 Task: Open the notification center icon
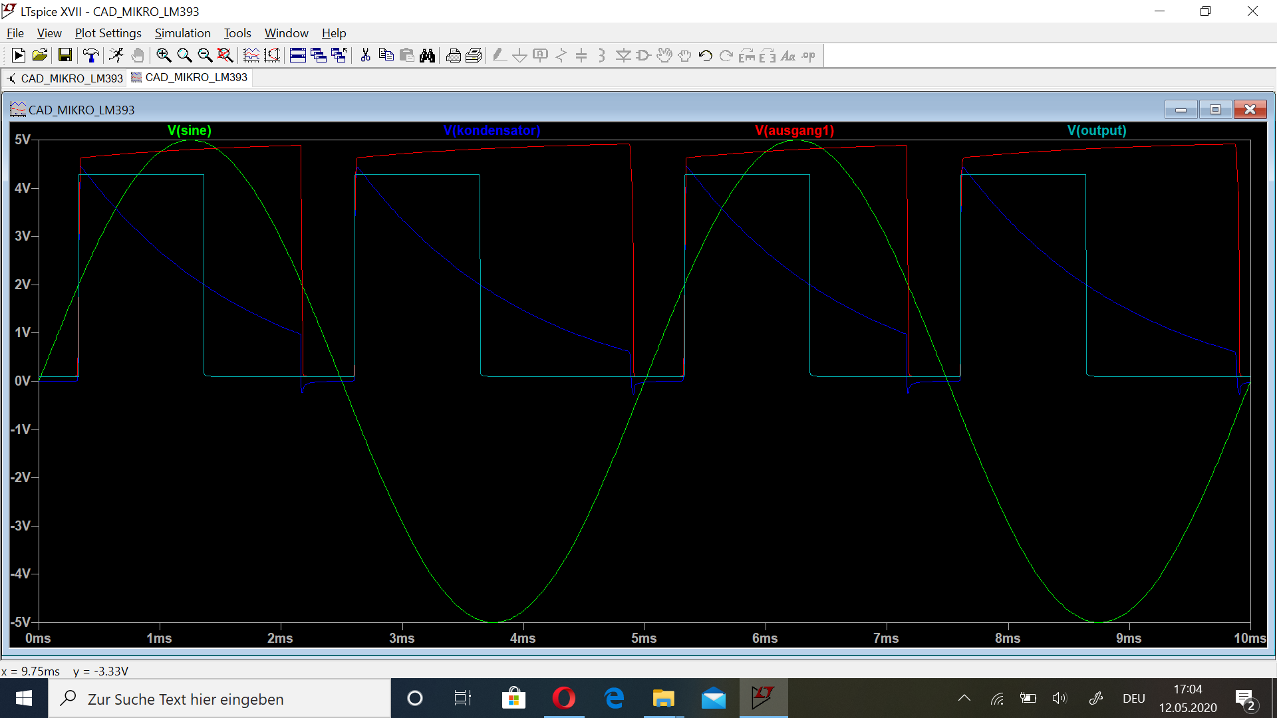tap(1246, 699)
